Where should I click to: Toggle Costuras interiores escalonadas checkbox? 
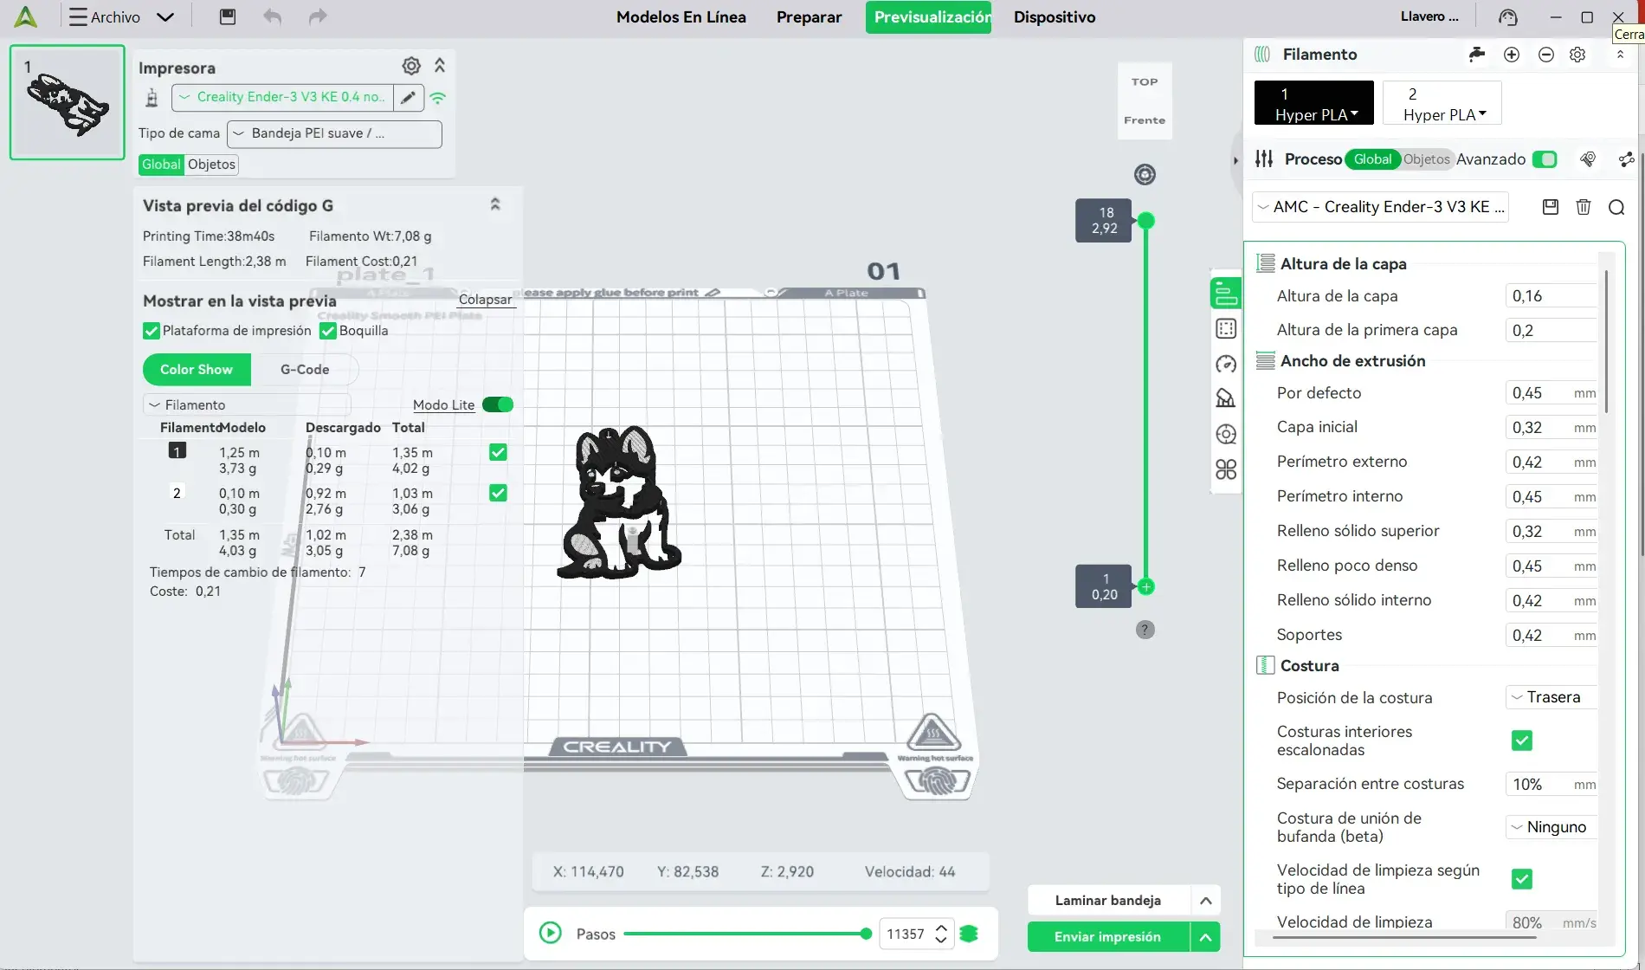(x=1522, y=740)
